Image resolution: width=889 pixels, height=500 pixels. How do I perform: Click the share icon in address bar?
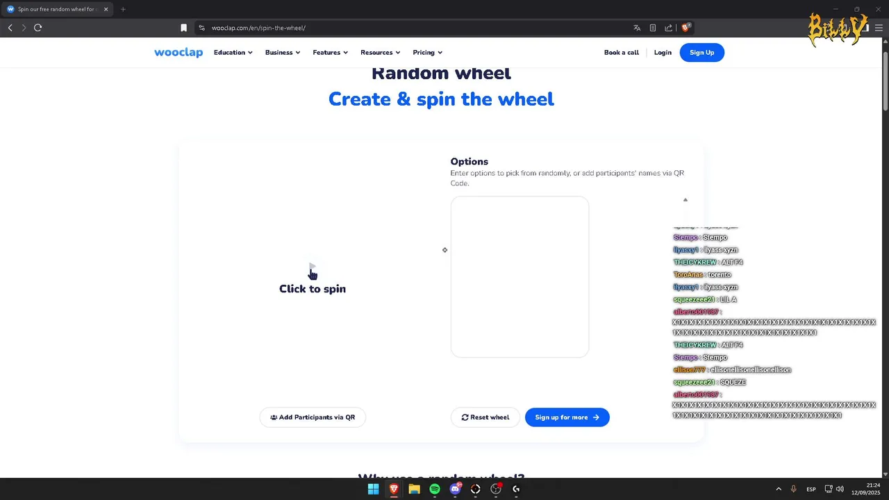coord(669,28)
